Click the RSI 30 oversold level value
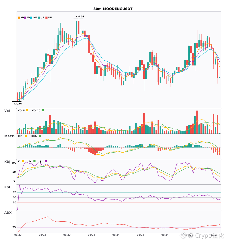This screenshot has height=242, width=226. point(15,203)
